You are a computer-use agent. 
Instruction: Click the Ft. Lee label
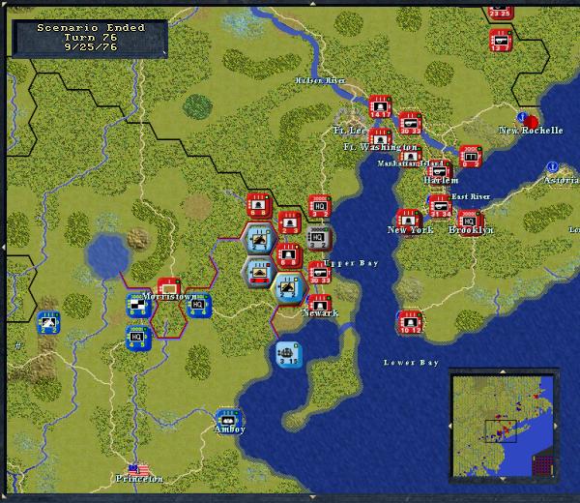350,131
